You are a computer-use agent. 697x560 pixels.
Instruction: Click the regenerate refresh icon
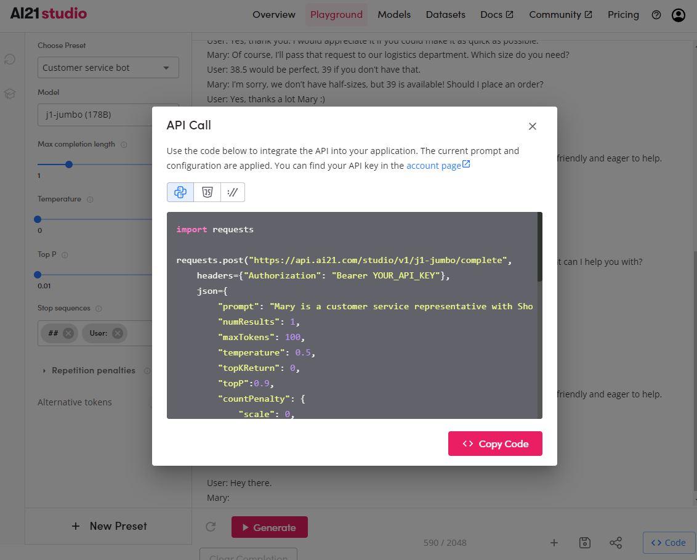point(211,527)
